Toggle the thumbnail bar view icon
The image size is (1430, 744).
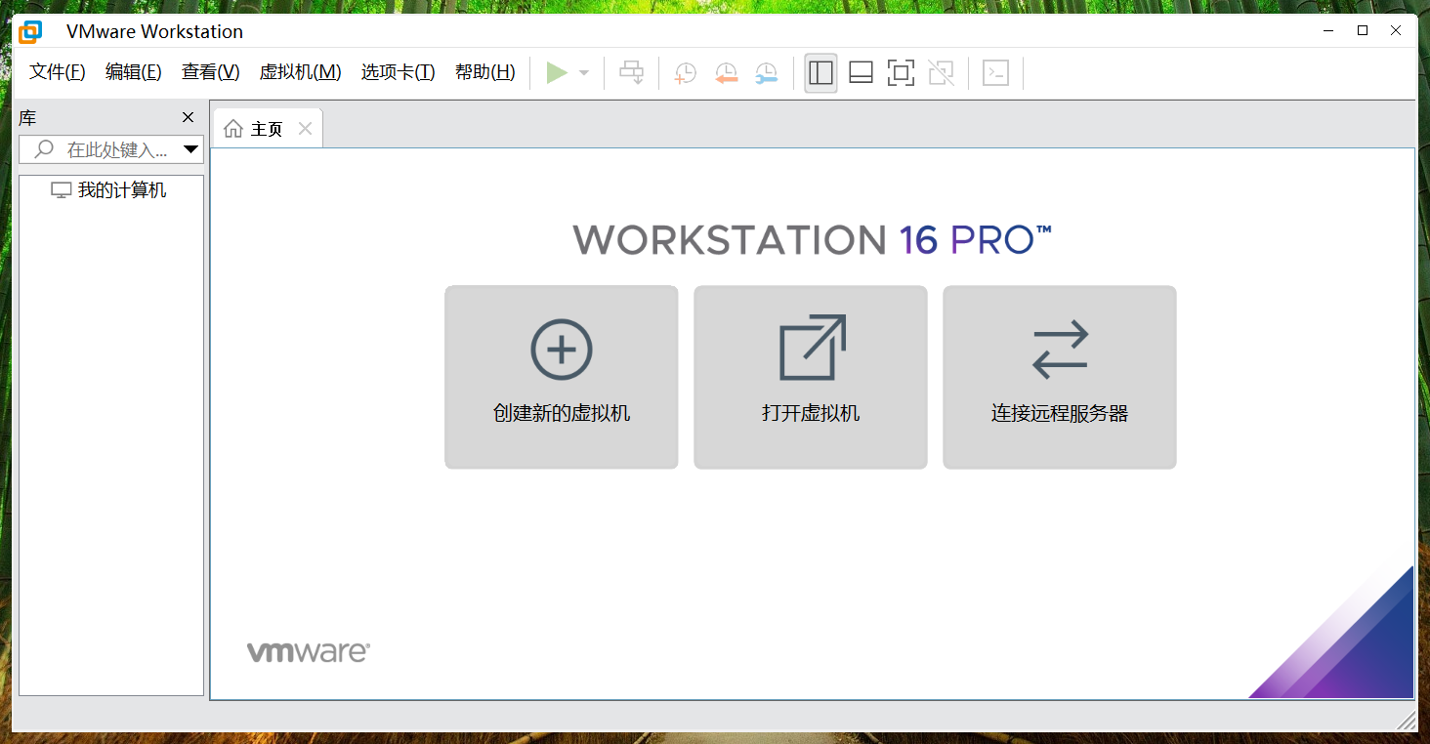pos(861,72)
